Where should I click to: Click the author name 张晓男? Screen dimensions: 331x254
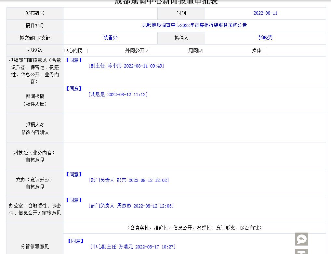pyautogui.click(x=265, y=38)
